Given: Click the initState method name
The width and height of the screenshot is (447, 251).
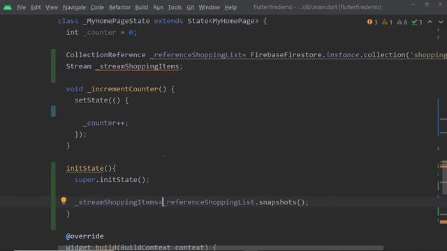Looking at the screenshot, I should coord(85,169).
